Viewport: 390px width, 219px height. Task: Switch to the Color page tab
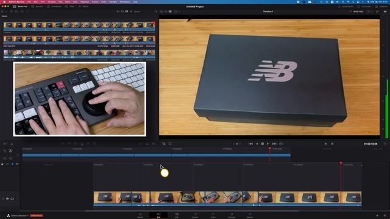213,215
